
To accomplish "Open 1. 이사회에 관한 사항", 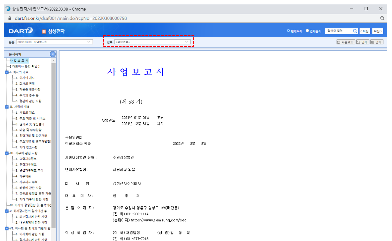I will pos(30,234).
